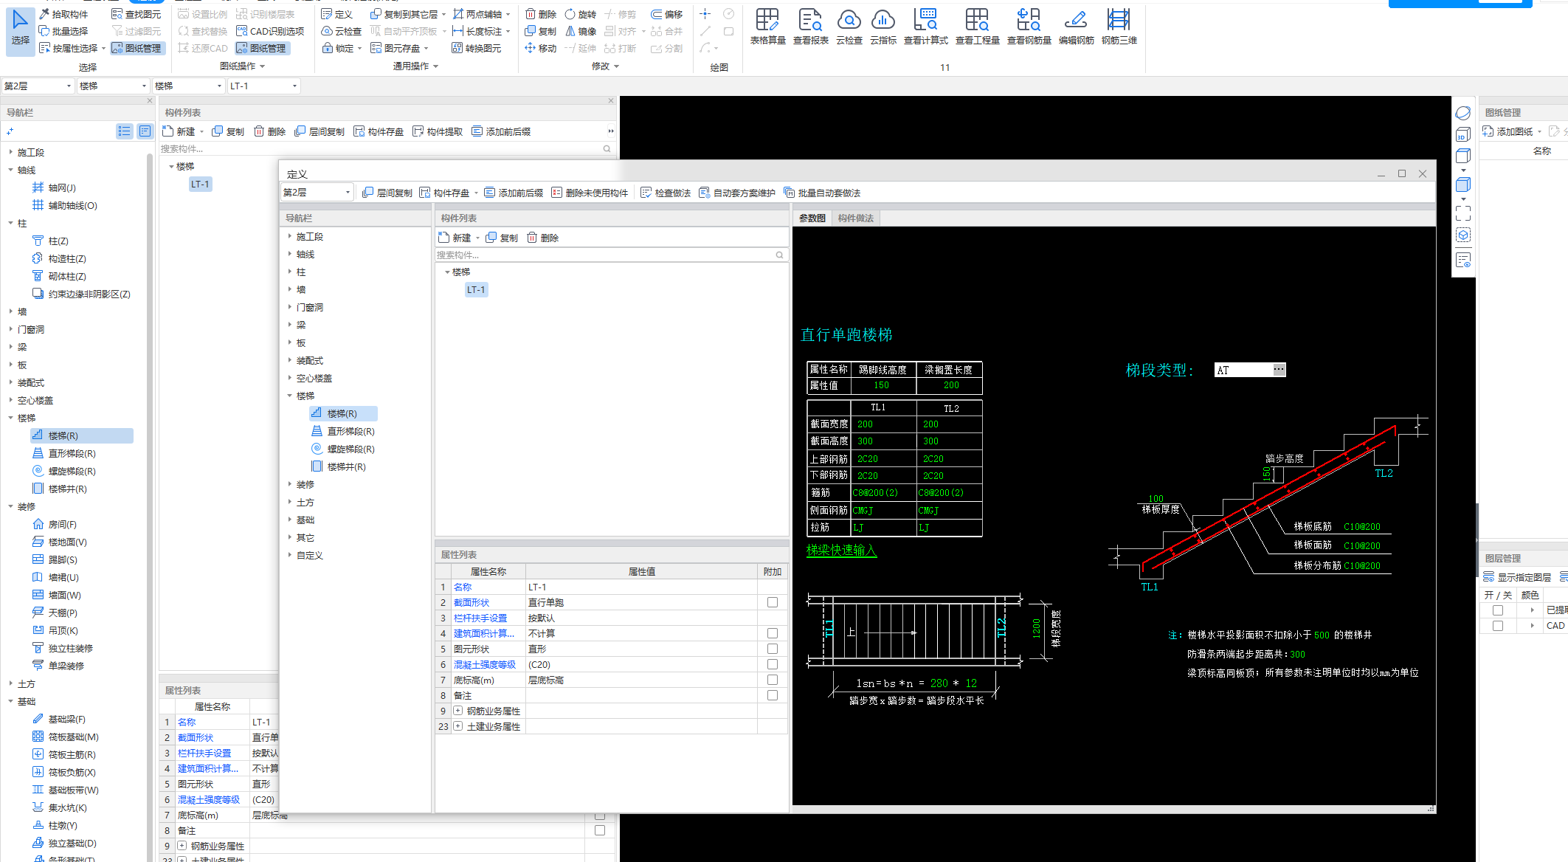Click 添加图纸 in 图纸管理 panel

coord(1507,131)
